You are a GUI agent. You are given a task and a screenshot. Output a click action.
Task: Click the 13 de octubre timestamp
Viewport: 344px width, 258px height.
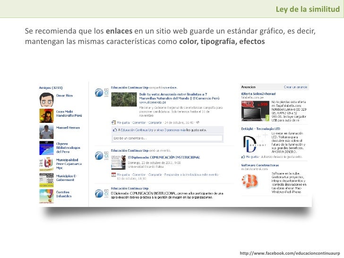(131, 179)
